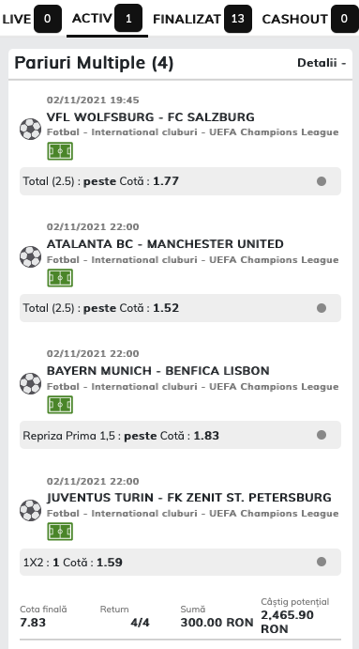Open the FINALIZAT tab with 13 bets
This screenshot has height=649, width=359.
(x=202, y=19)
